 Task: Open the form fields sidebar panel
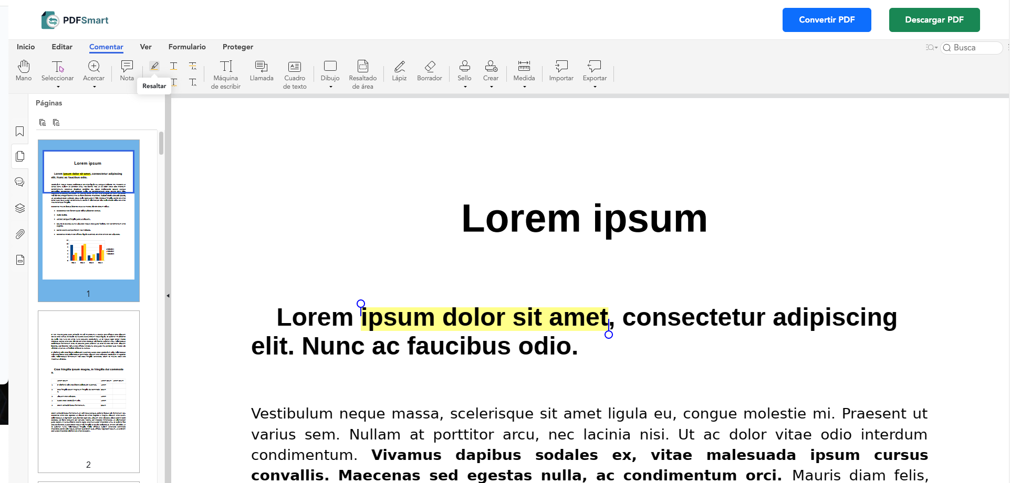(x=20, y=260)
